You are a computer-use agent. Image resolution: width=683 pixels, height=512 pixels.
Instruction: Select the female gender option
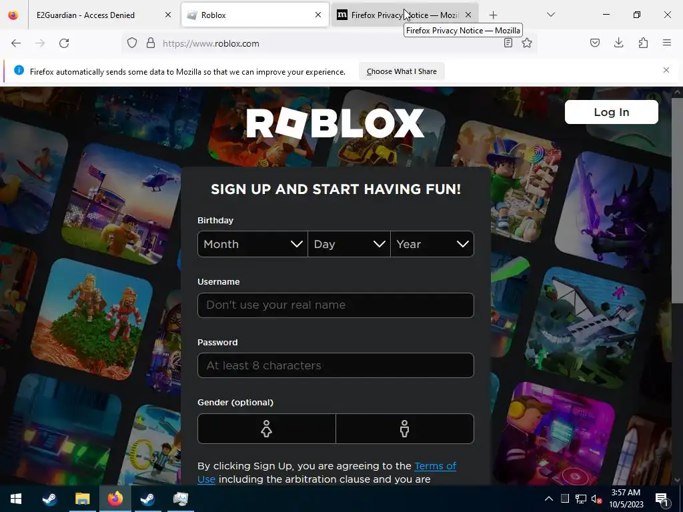click(x=267, y=429)
